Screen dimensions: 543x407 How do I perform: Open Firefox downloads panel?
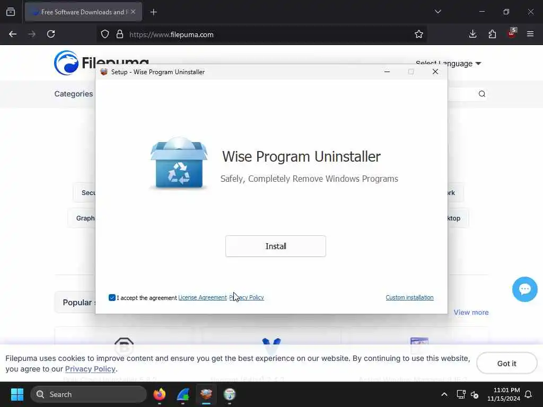(472, 34)
